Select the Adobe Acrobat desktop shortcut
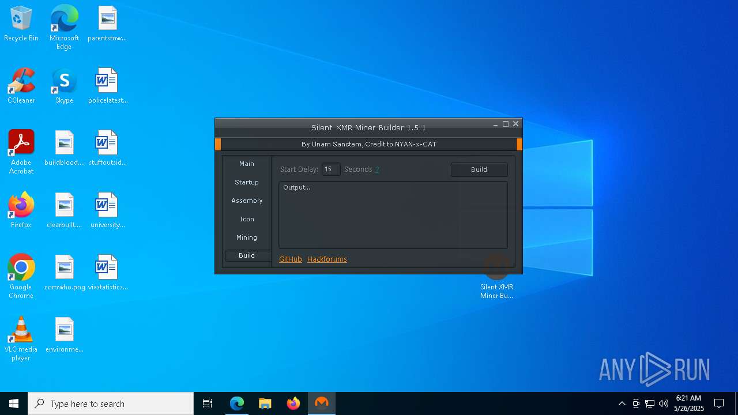Screen dimensions: 738x415 (x=21, y=152)
